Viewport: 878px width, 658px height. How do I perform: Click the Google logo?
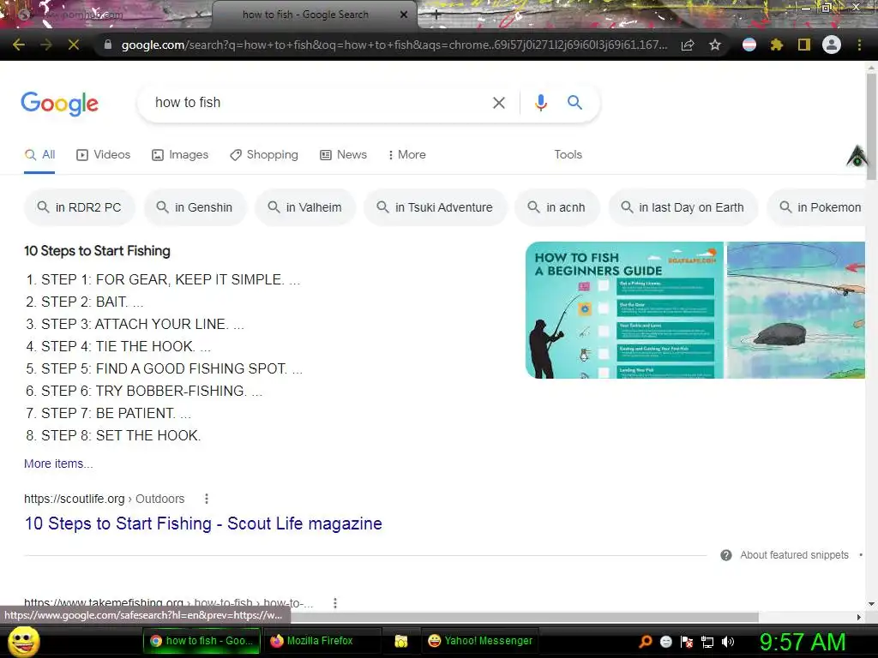(59, 104)
